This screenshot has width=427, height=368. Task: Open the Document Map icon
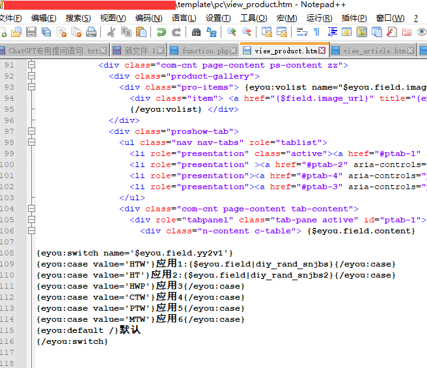[x=362, y=32]
